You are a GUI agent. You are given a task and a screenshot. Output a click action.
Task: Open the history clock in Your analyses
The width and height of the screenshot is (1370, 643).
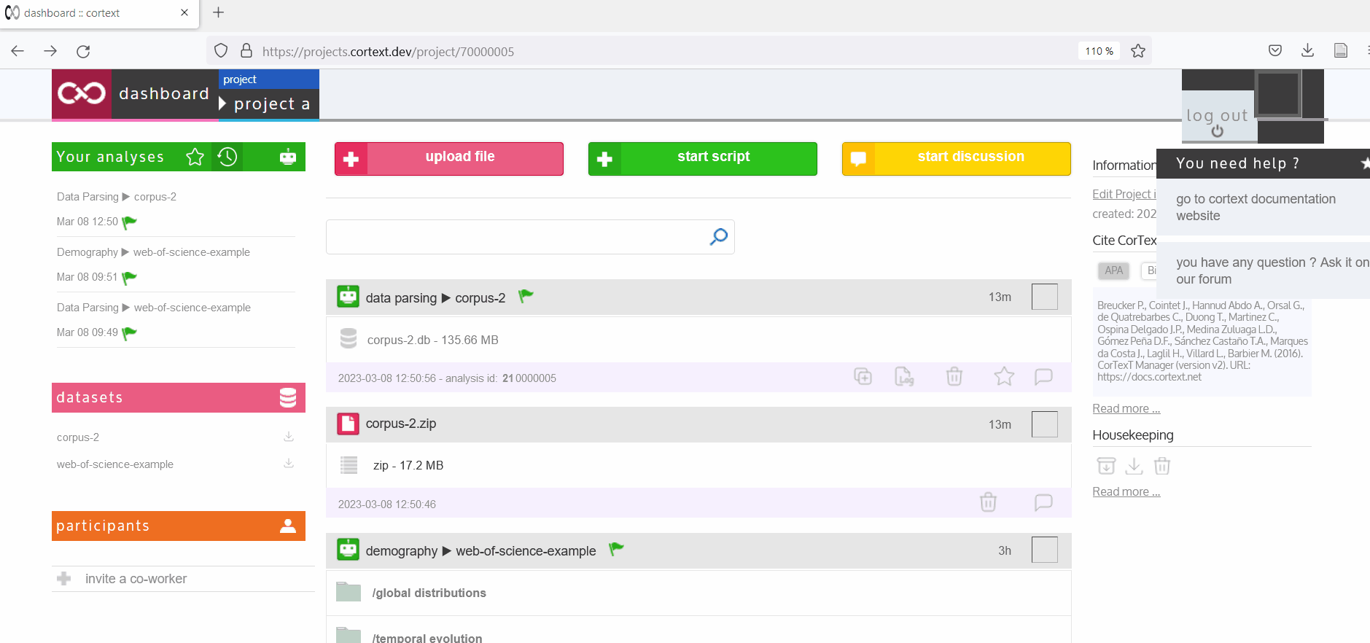click(227, 157)
